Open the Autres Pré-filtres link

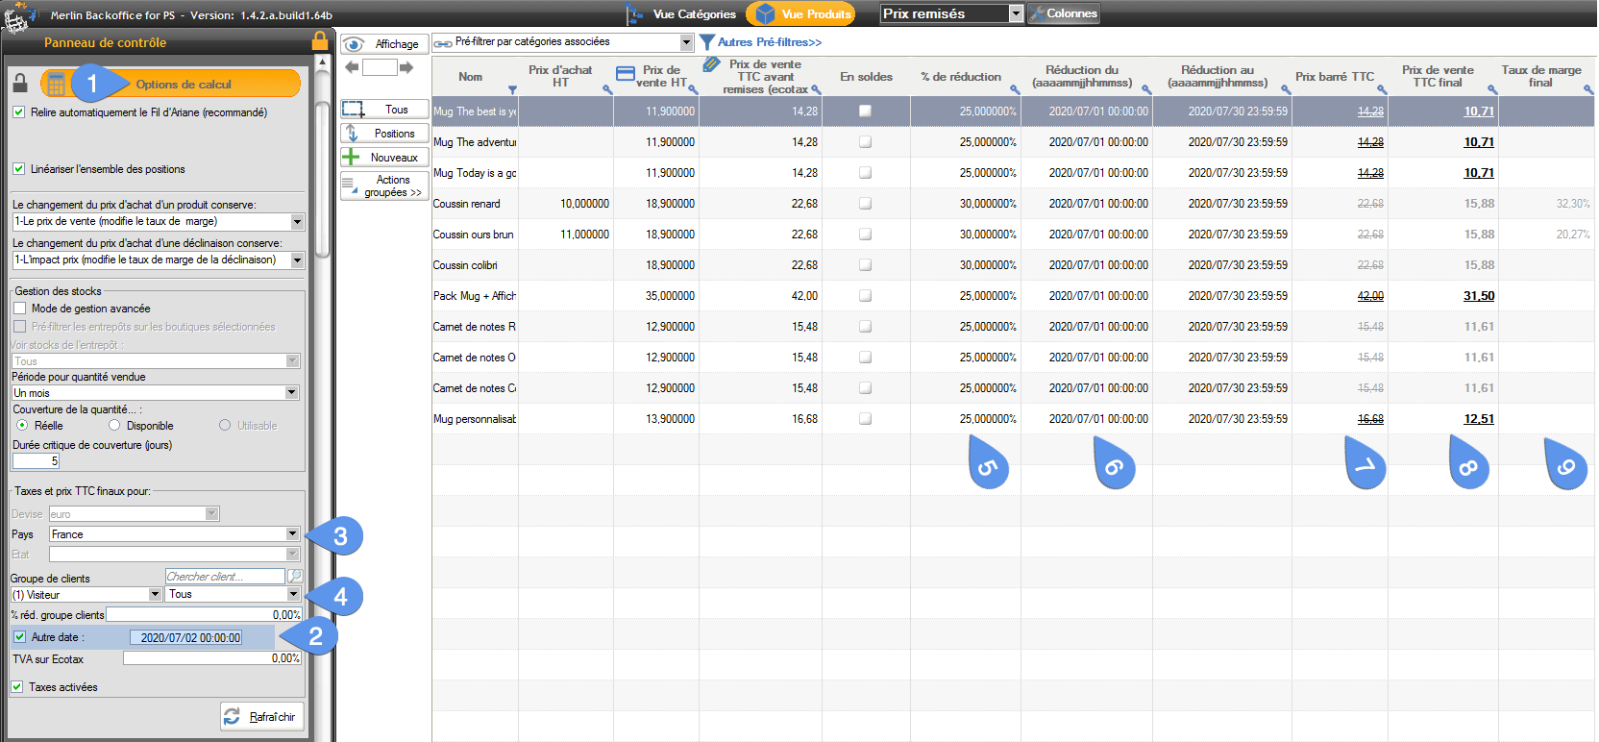point(769,42)
